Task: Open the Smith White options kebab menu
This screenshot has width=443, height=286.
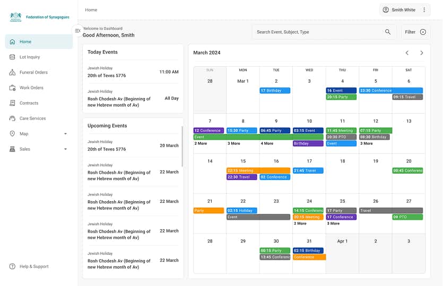Action: click(x=424, y=10)
